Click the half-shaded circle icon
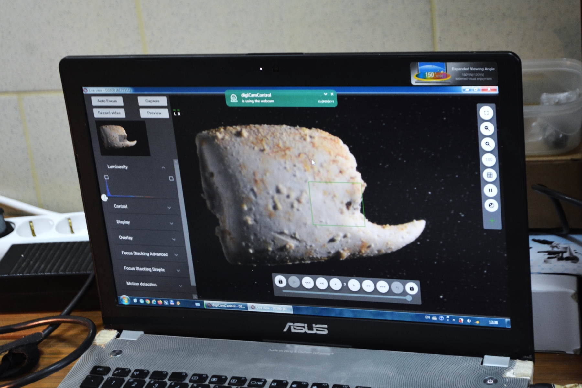The image size is (582, 388). click(x=491, y=206)
